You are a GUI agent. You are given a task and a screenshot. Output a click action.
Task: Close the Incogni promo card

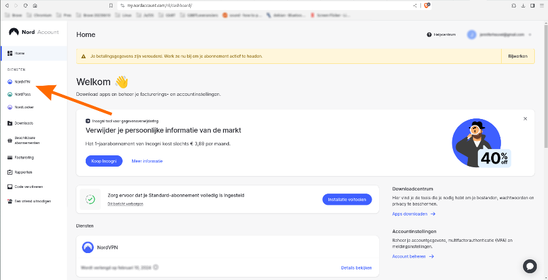pyautogui.click(x=525, y=118)
